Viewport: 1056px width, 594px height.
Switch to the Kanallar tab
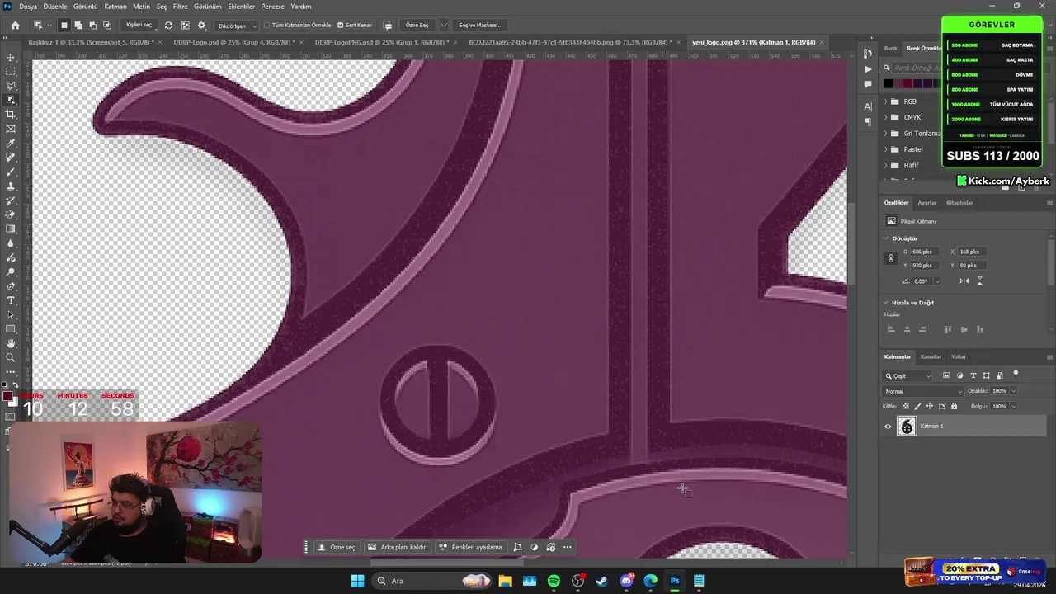tap(931, 356)
